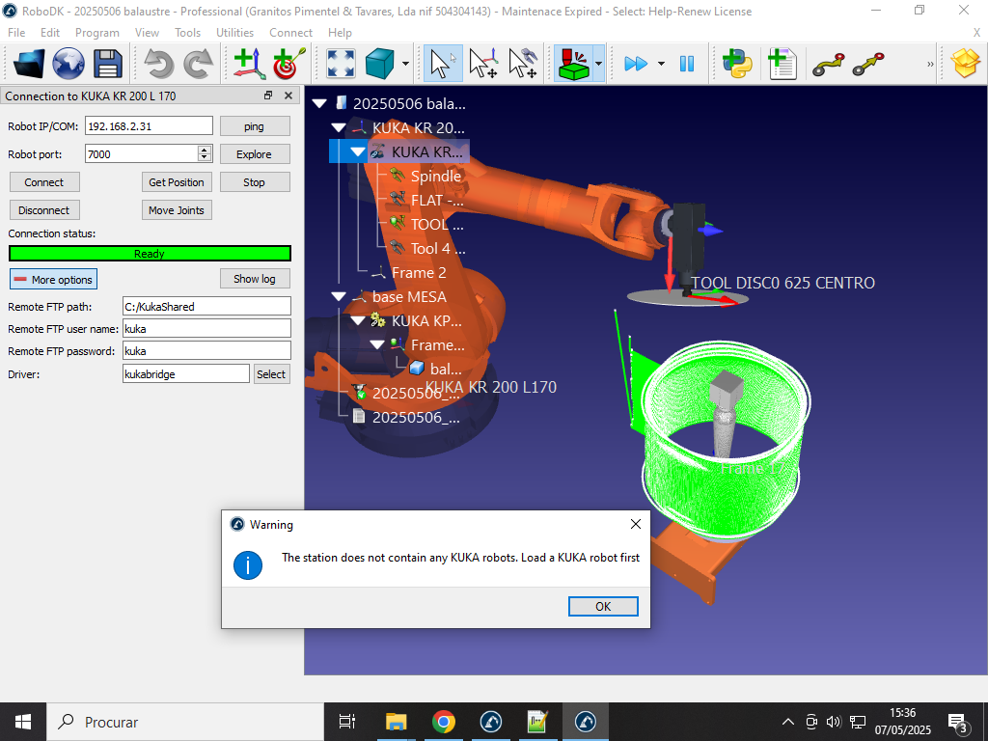This screenshot has width=988, height=741.
Task: Open the Utilities menu
Action: pos(234,33)
